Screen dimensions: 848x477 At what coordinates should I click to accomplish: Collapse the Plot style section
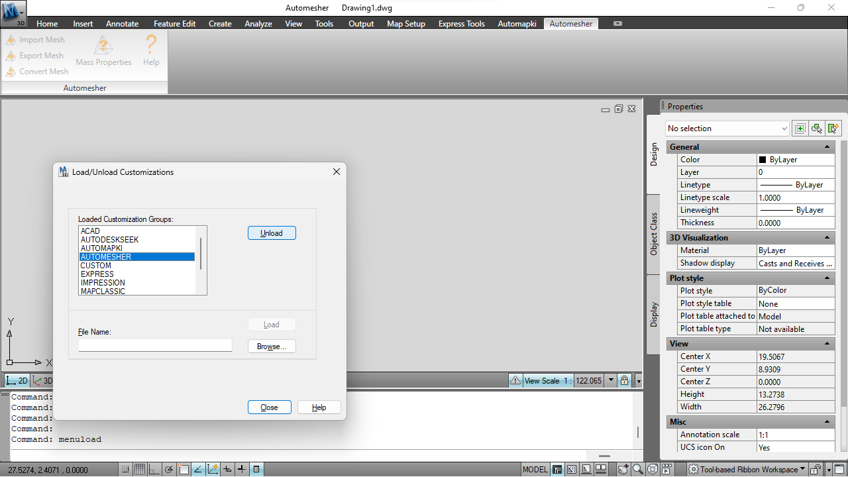coord(827,278)
